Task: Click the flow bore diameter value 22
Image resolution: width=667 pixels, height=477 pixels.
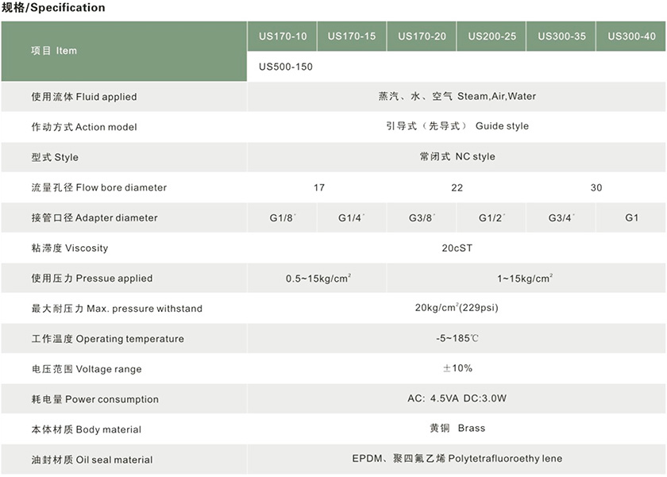Action: pos(457,187)
